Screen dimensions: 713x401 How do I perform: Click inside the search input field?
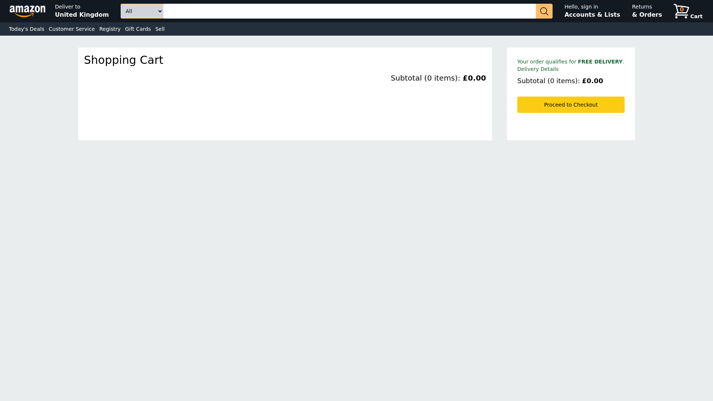[349, 11]
